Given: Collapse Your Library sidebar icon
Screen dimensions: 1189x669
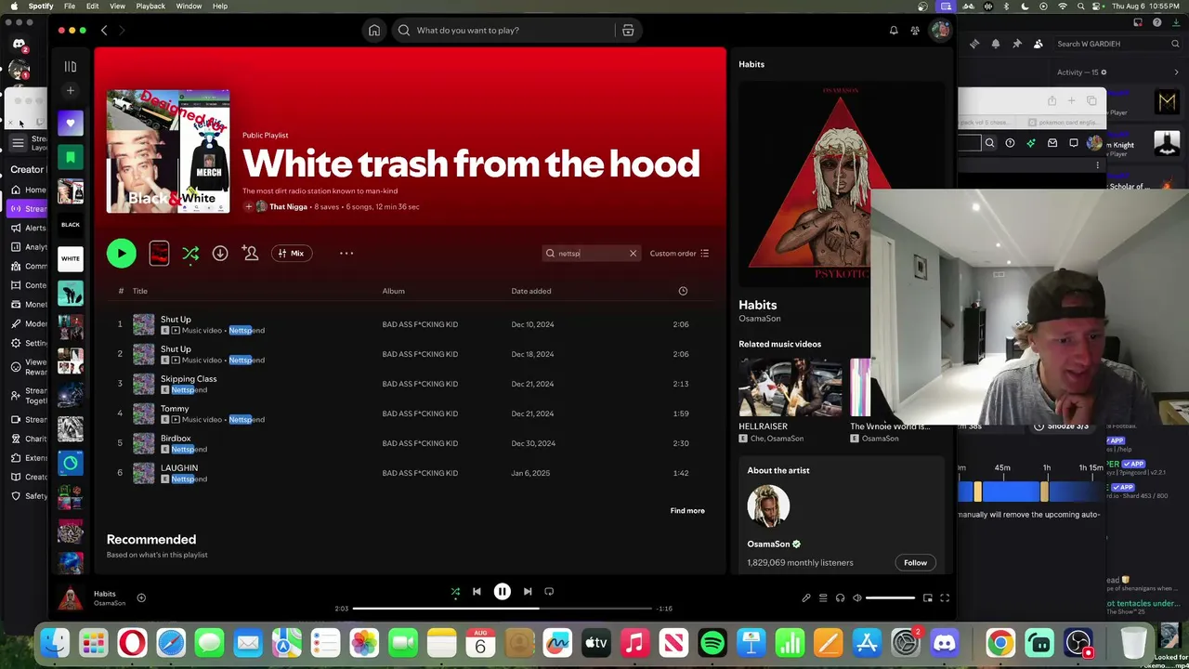Looking at the screenshot, I should (x=70, y=67).
